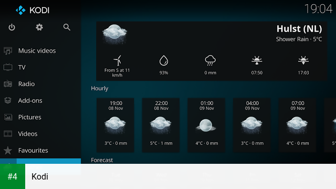Click the #4 green rank badge

(x=13, y=176)
